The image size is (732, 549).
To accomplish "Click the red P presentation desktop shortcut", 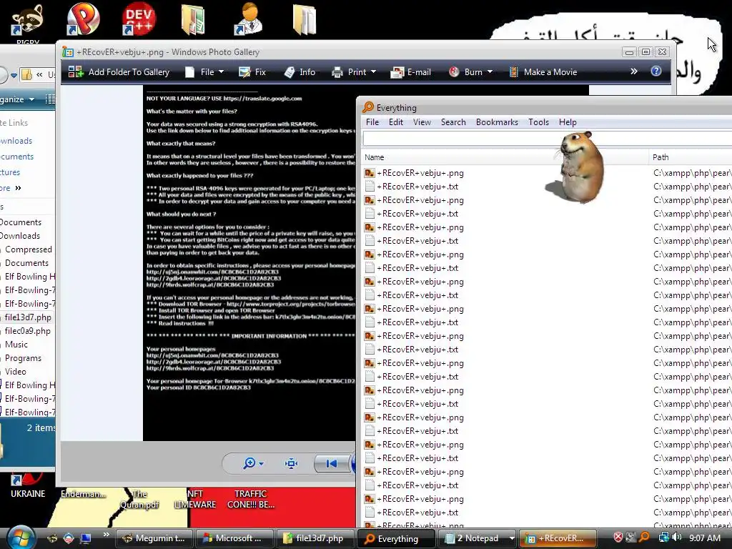I will pos(83,19).
